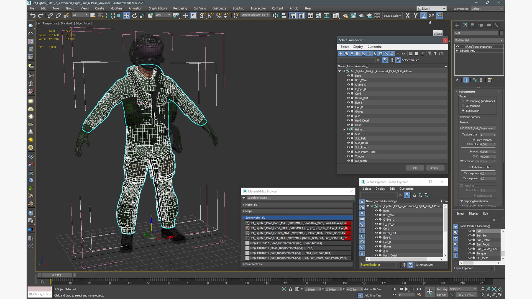This screenshot has width=532, height=299.
Task: Select the Subdivision radio button
Action: pos(463,111)
